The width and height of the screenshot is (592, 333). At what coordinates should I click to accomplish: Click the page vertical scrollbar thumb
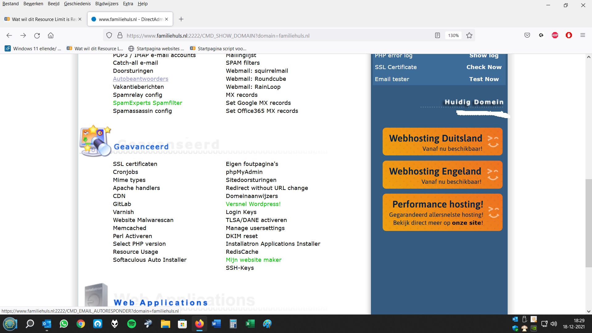click(589, 223)
